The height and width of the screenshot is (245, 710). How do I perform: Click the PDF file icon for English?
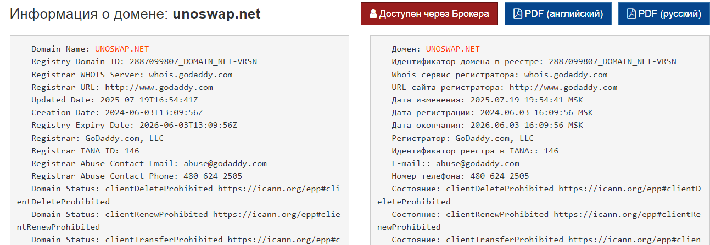point(517,14)
